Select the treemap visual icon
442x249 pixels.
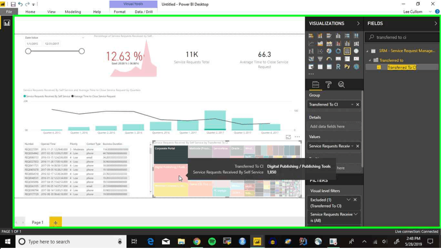[347, 51]
